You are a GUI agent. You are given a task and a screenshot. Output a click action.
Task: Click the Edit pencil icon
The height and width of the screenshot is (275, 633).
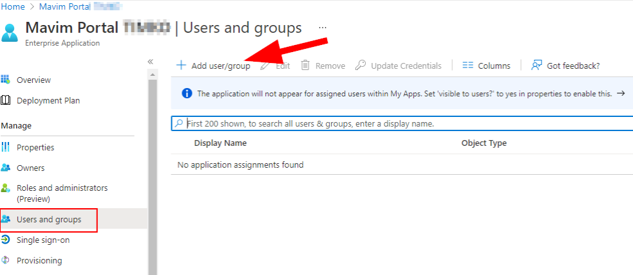coord(265,66)
